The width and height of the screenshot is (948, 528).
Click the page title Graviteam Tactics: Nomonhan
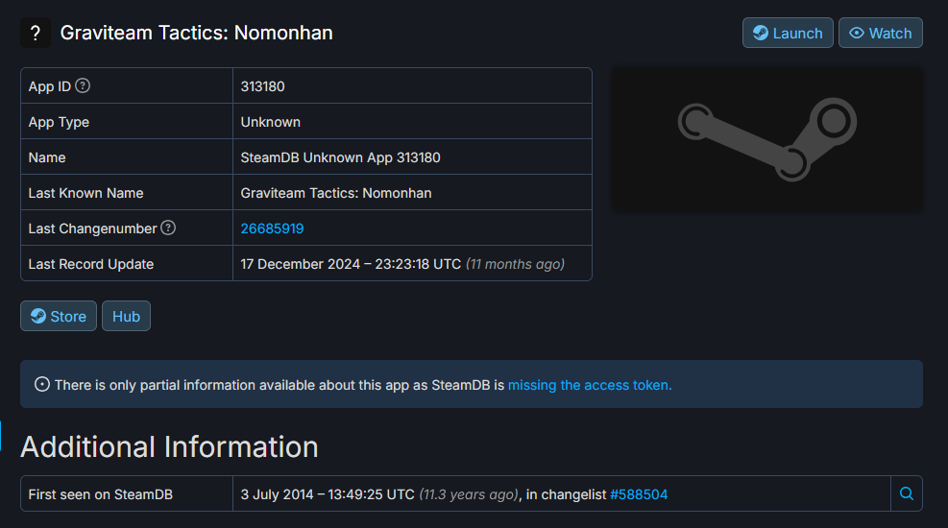196,33
